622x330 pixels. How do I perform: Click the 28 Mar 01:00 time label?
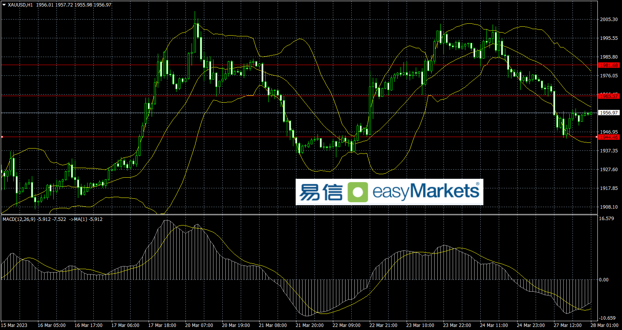[x=604, y=325]
